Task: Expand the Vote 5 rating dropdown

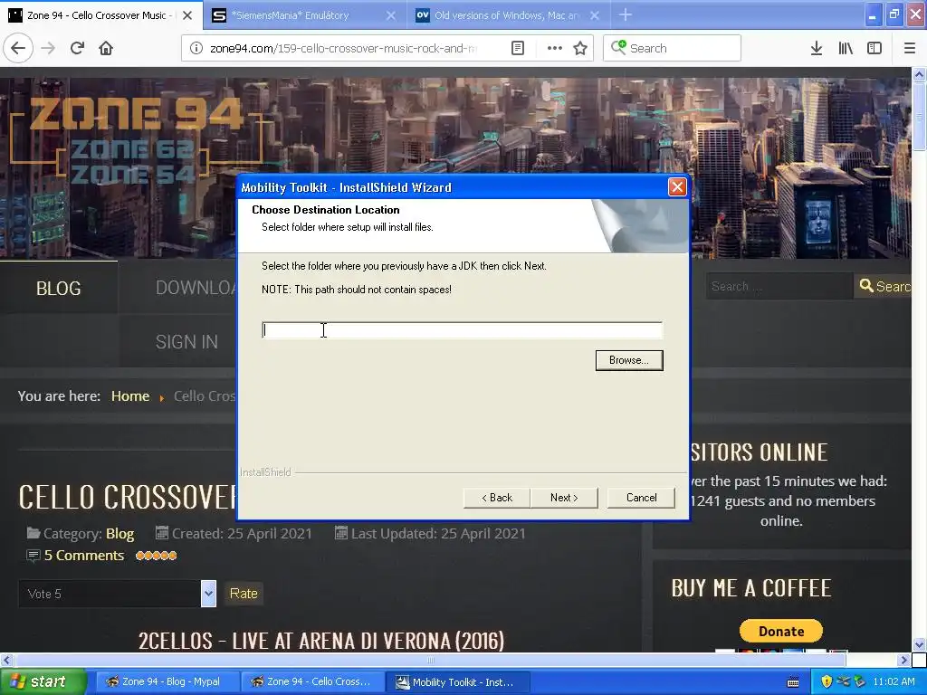Action: (208, 594)
